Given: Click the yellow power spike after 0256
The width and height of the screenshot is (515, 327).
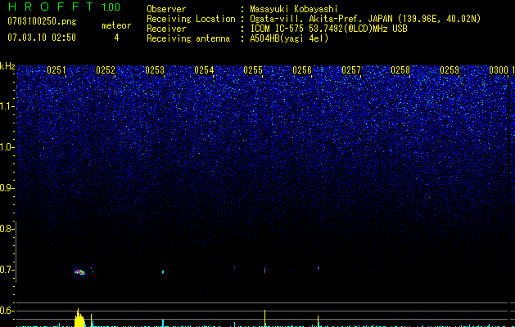Looking at the screenshot, I should coord(318,321).
